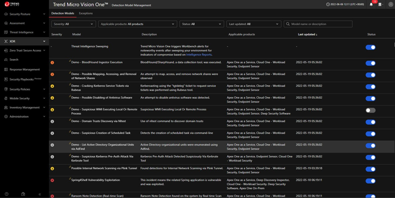
Task: Click the Assessment sidebar icon
Action: (x=6, y=23)
